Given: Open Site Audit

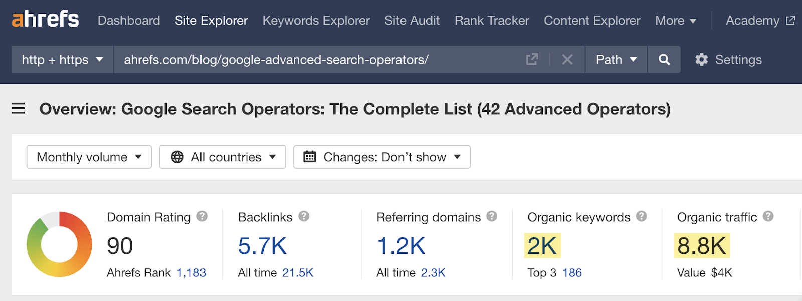Looking at the screenshot, I should click(412, 21).
